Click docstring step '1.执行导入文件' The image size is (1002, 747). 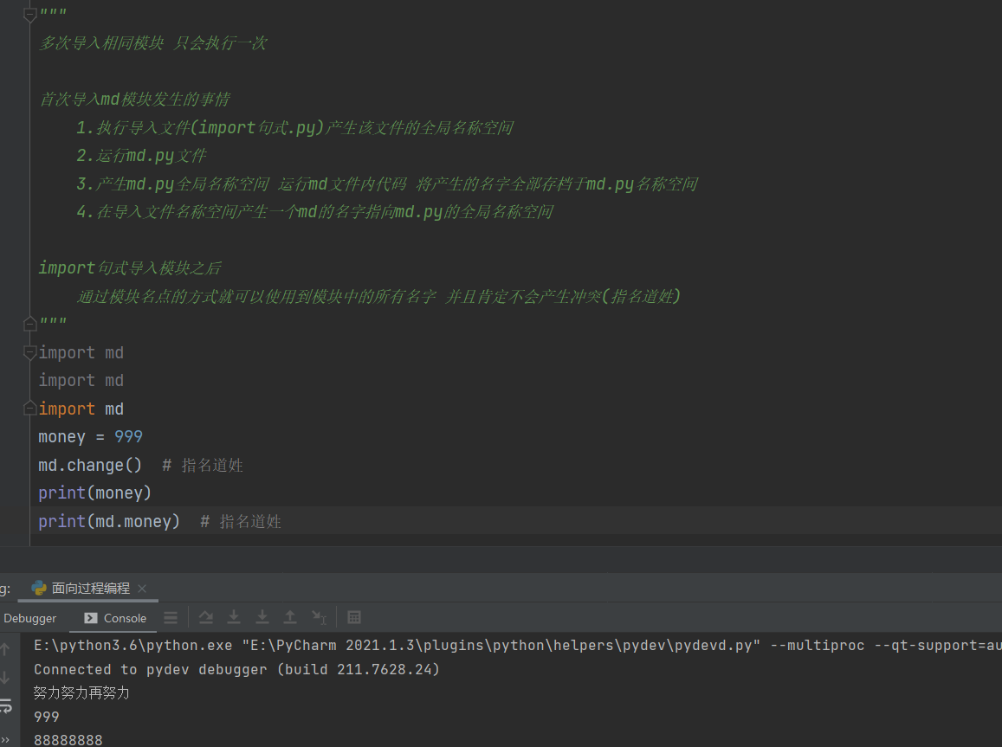294,128
